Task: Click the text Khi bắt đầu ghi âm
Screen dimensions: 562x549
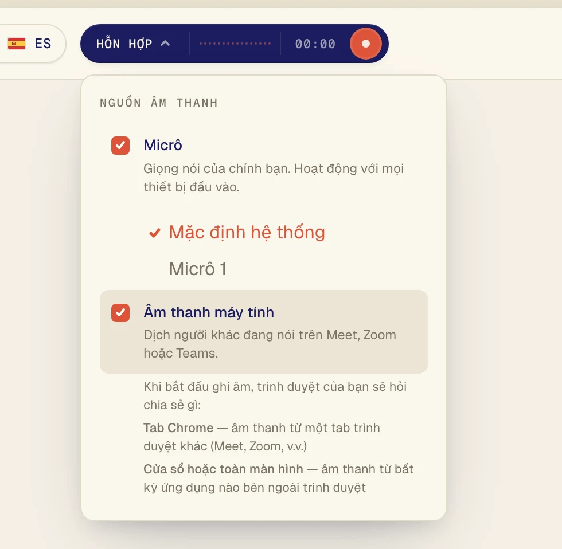Action: click(x=197, y=387)
